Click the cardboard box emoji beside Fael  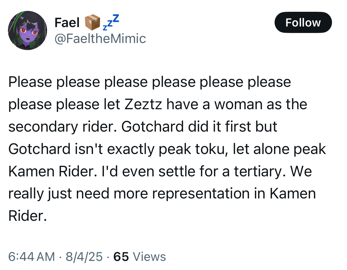[92, 22]
